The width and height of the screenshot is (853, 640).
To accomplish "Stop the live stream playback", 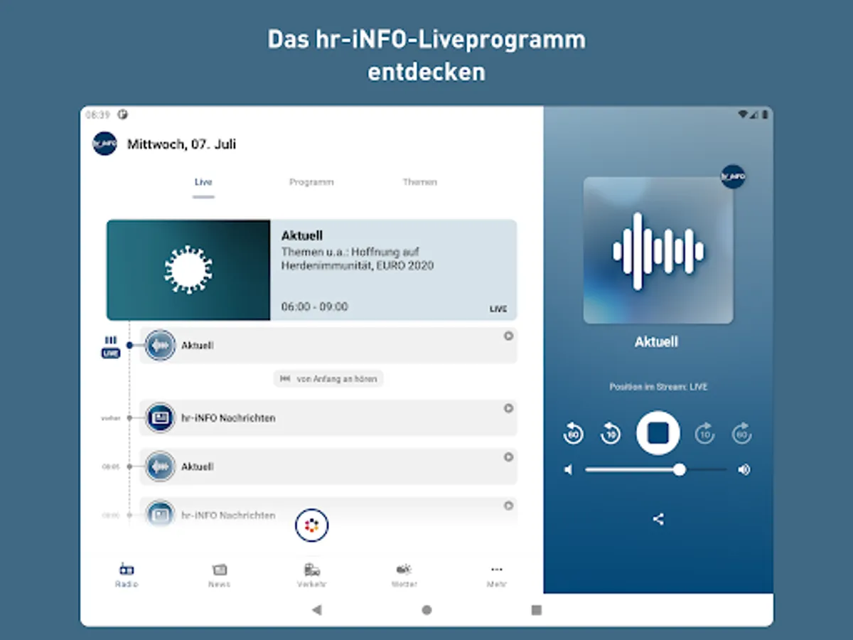I will [658, 432].
